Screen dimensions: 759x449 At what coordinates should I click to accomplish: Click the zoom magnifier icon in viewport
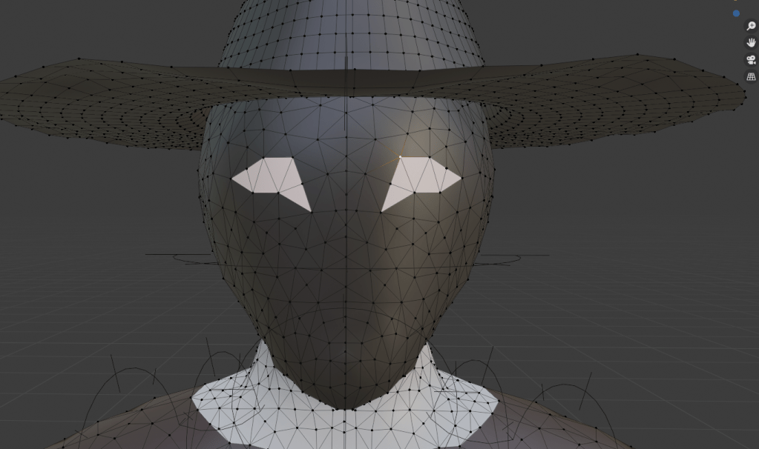pyautogui.click(x=751, y=26)
